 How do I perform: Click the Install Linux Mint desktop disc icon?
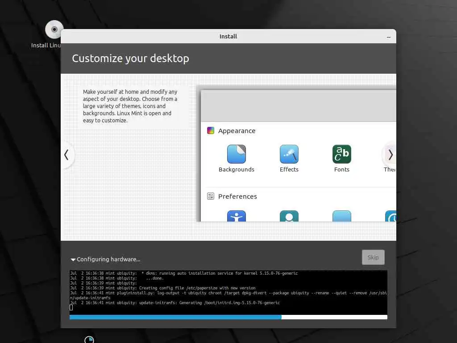tap(54, 29)
